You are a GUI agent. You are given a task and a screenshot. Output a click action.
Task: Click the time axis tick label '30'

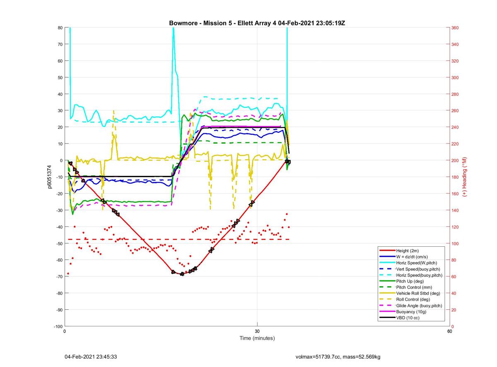pyautogui.click(x=257, y=332)
